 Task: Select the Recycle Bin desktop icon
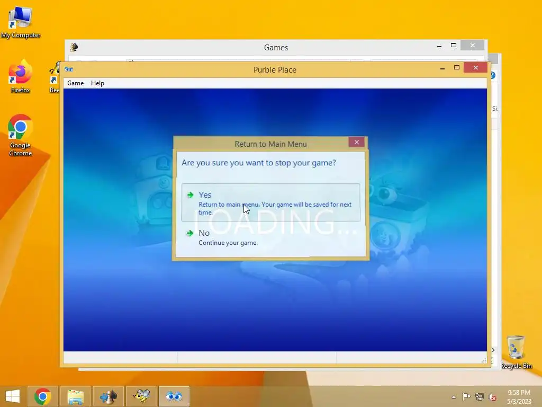(x=516, y=352)
